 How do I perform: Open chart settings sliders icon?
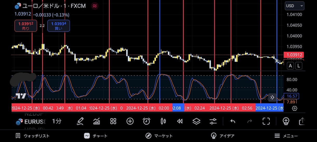[x=213, y=121]
